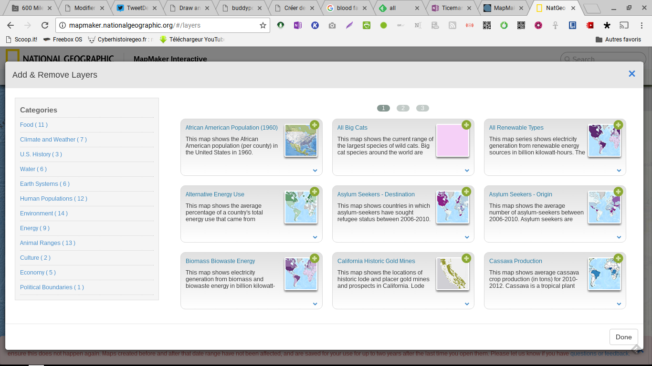The width and height of the screenshot is (652, 366).
Task: Filter by Earth Systems ( 6 ) category
Action: 45,184
